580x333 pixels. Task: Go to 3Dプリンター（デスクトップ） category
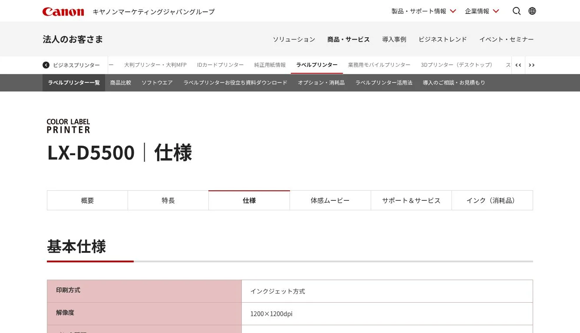(458, 65)
